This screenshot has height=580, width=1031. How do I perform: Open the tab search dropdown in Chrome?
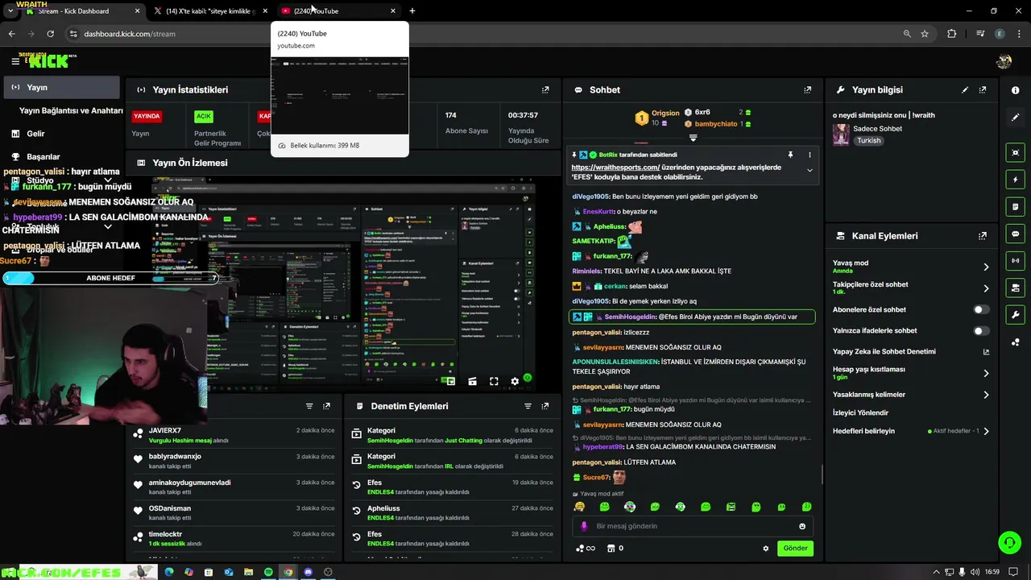10,11
